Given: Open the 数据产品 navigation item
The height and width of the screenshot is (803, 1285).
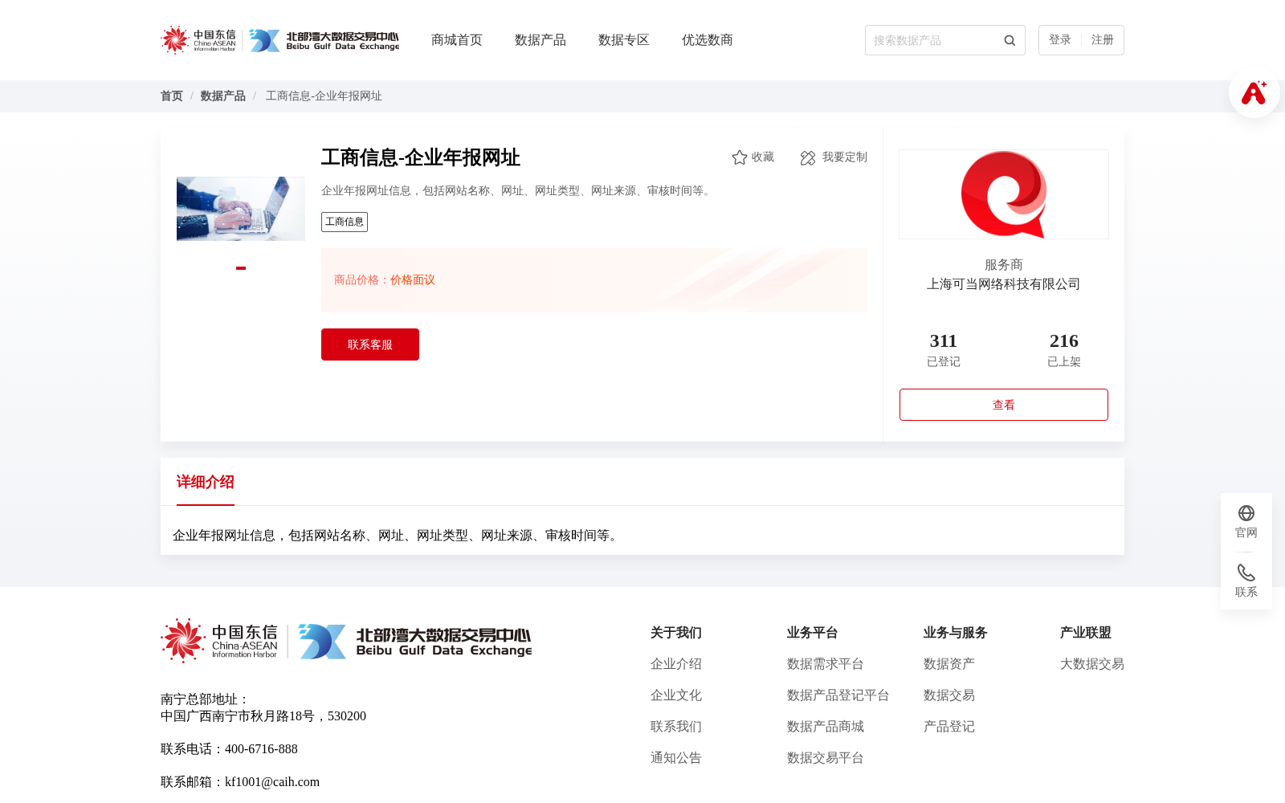Looking at the screenshot, I should (x=541, y=40).
